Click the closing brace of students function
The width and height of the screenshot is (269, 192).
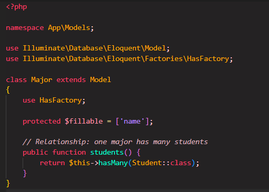(x=25, y=173)
